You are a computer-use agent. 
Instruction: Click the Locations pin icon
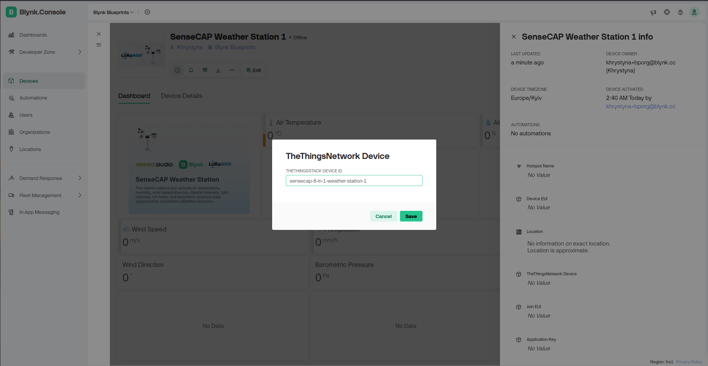coord(11,149)
